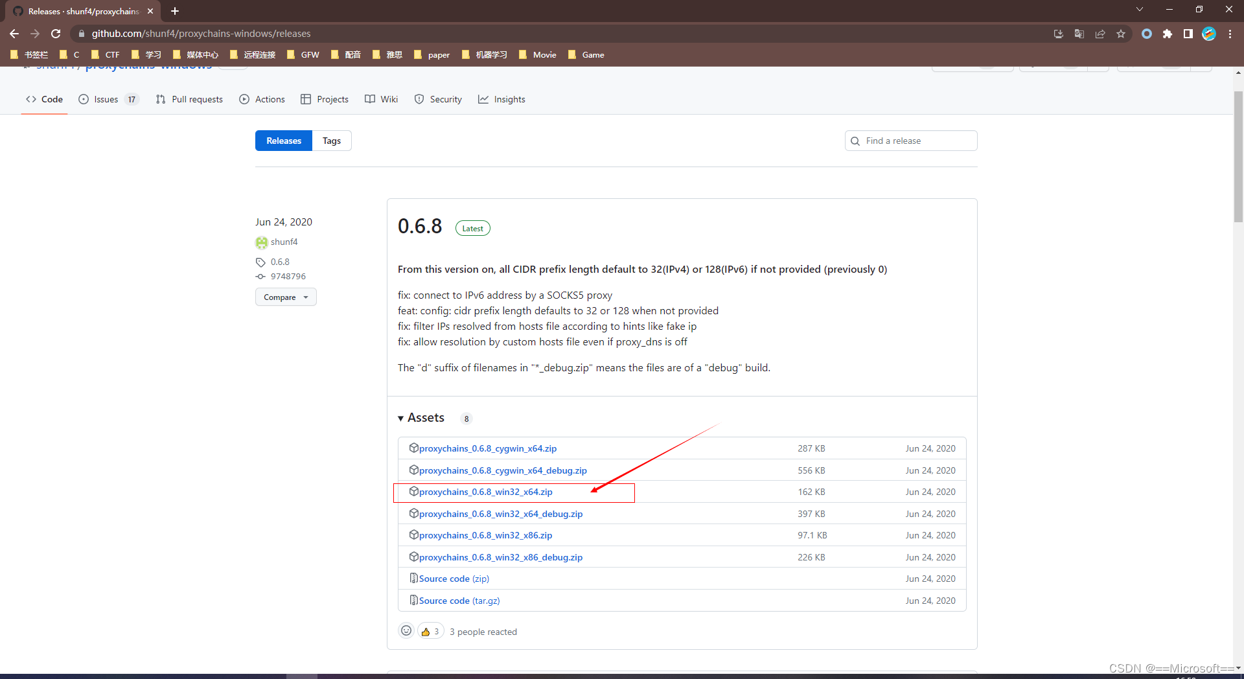This screenshot has height=679, width=1244.
Task: Switch to the Tags view
Action: (332, 141)
